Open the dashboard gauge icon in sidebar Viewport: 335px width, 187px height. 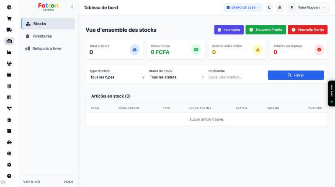tap(9, 8)
